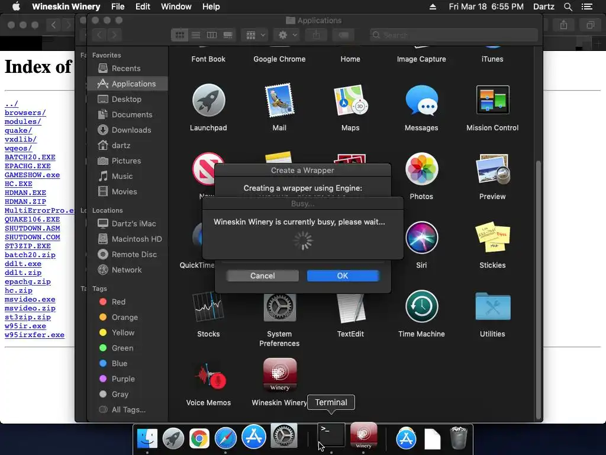Open Notification Center in menu bar
The width and height of the screenshot is (606, 455).
586,7
